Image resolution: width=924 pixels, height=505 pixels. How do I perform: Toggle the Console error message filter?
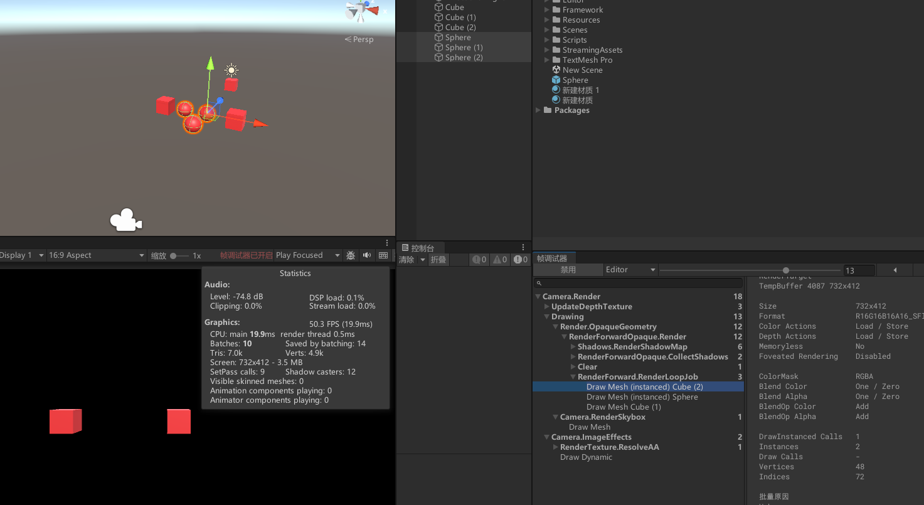pos(520,260)
